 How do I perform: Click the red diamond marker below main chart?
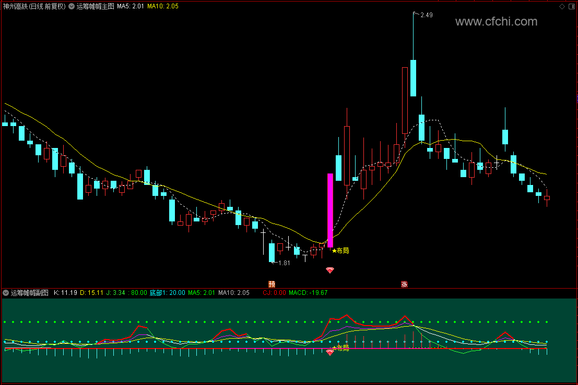pos(330,270)
